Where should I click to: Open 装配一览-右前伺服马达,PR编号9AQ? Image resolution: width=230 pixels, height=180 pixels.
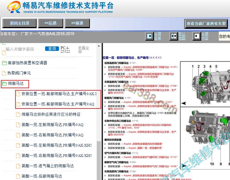pyautogui.click(x=52, y=135)
